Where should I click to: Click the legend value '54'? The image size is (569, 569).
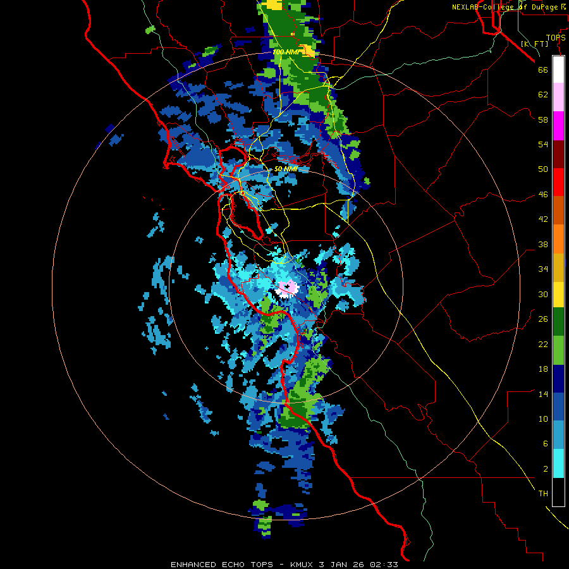coord(543,144)
